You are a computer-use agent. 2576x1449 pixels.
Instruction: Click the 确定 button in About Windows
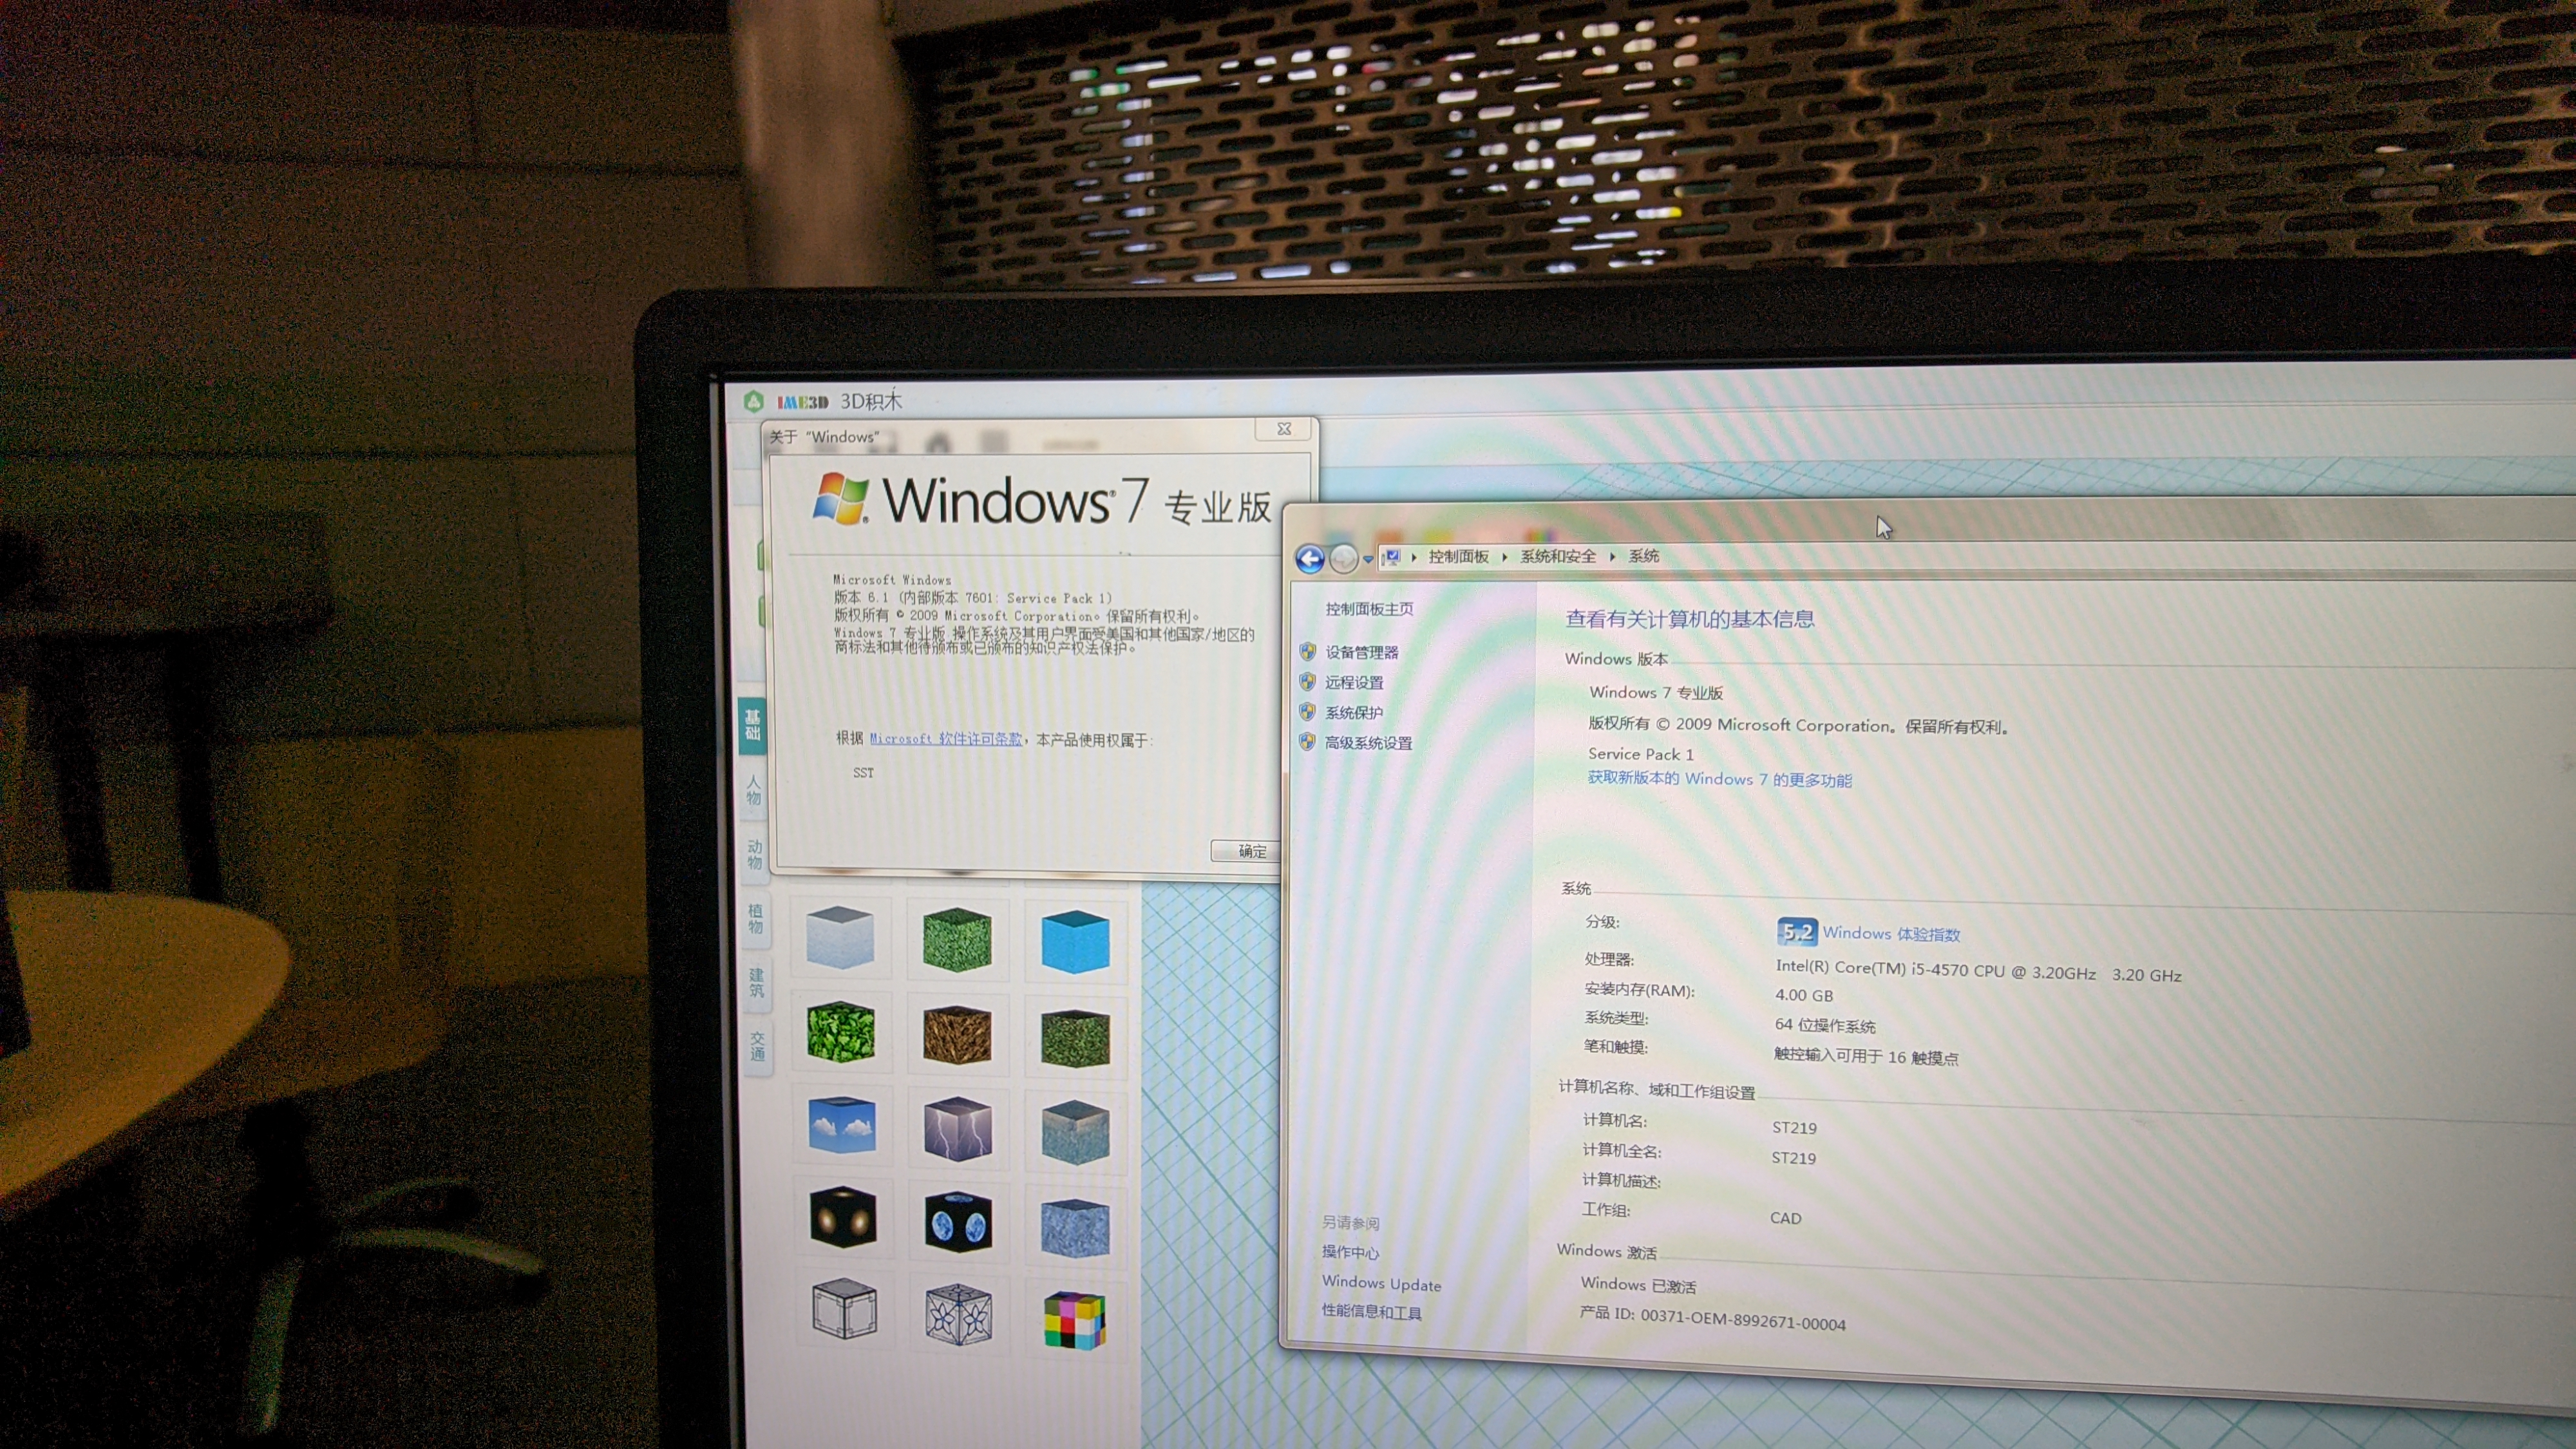click(1245, 851)
